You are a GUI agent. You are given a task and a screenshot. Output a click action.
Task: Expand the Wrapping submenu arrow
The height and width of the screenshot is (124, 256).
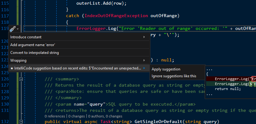click(144, 60)
